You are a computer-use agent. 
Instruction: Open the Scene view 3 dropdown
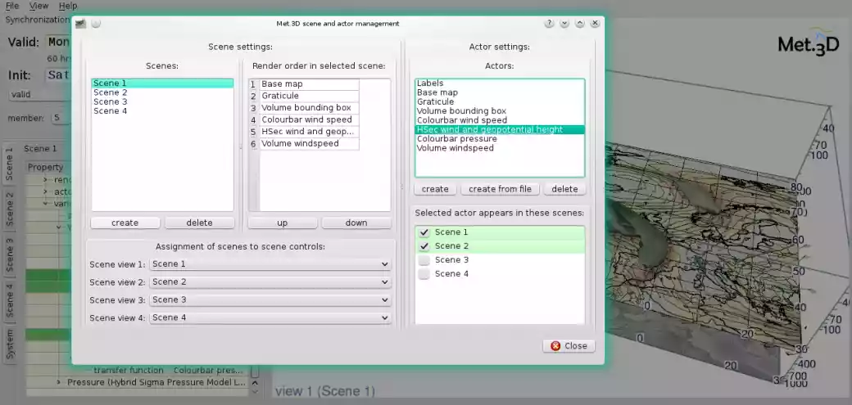point(270,299)
